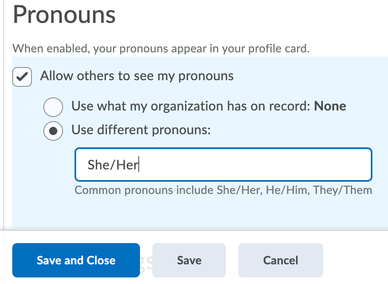This screenshot has height=284, width=388.
Task: Click the "Common pronouns include" hint text
Action: 144,190
